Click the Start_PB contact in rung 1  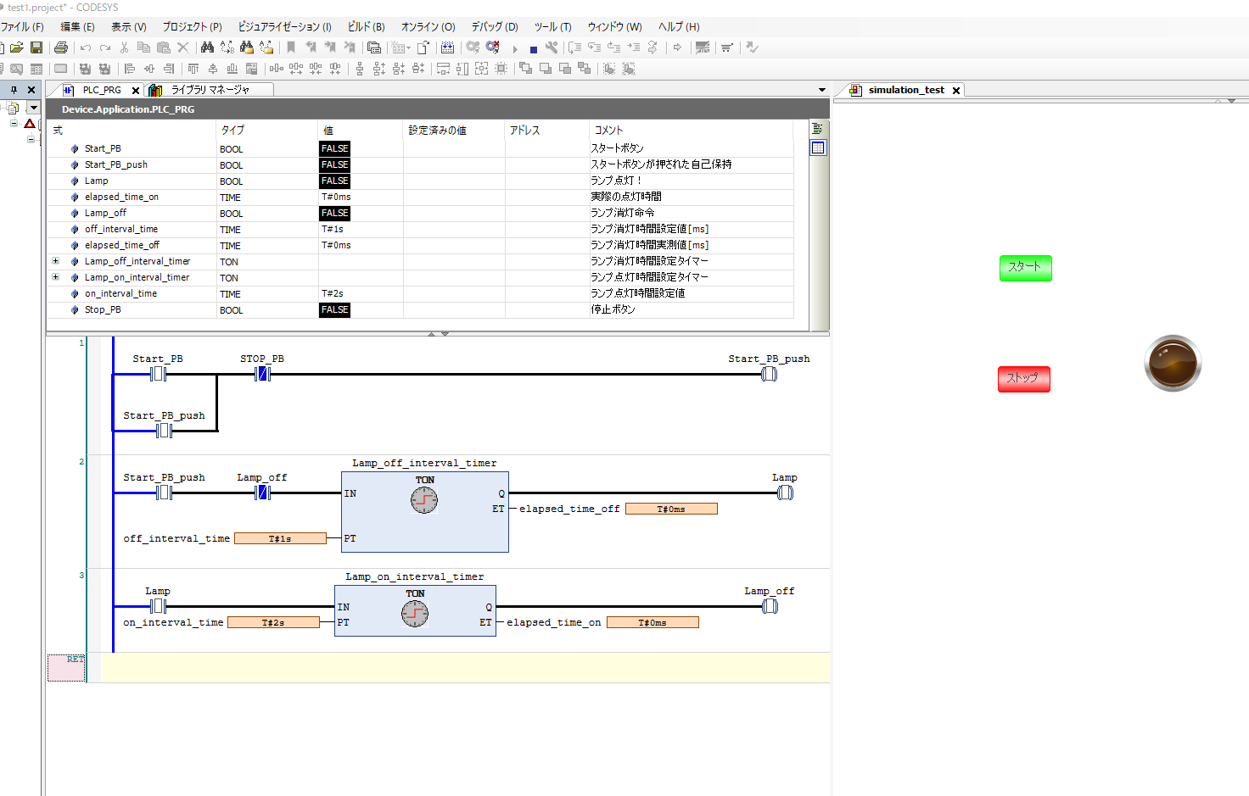pos(158,374)
